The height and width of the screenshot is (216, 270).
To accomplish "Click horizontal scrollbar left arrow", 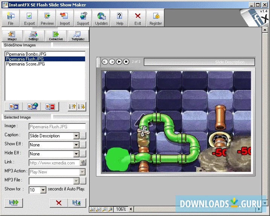I will point(131,209).
